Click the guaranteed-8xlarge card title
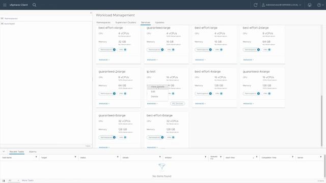326x183 pixels. point(112,115)
